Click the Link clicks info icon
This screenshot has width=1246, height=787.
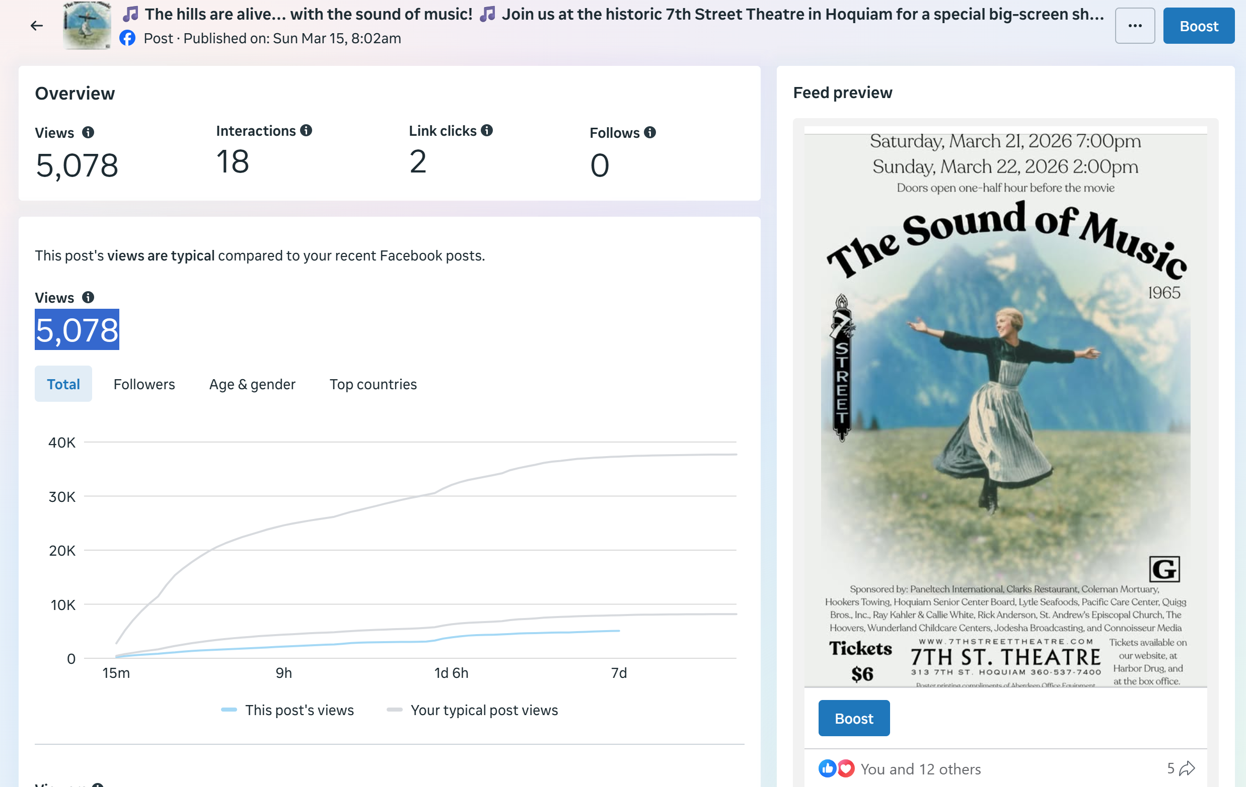(x=487, y=130)
